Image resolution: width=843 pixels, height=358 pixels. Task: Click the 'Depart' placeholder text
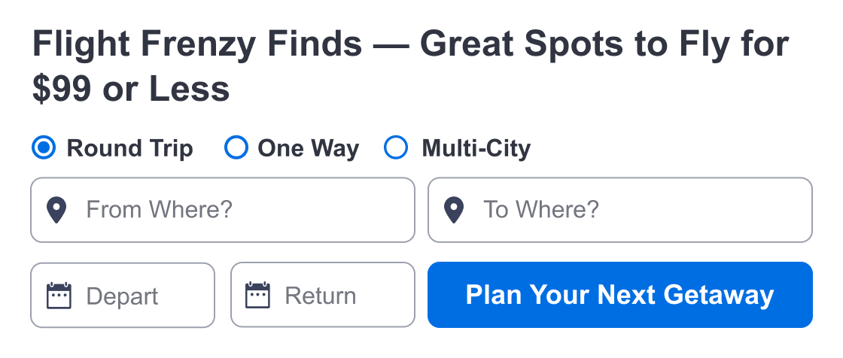122,297
